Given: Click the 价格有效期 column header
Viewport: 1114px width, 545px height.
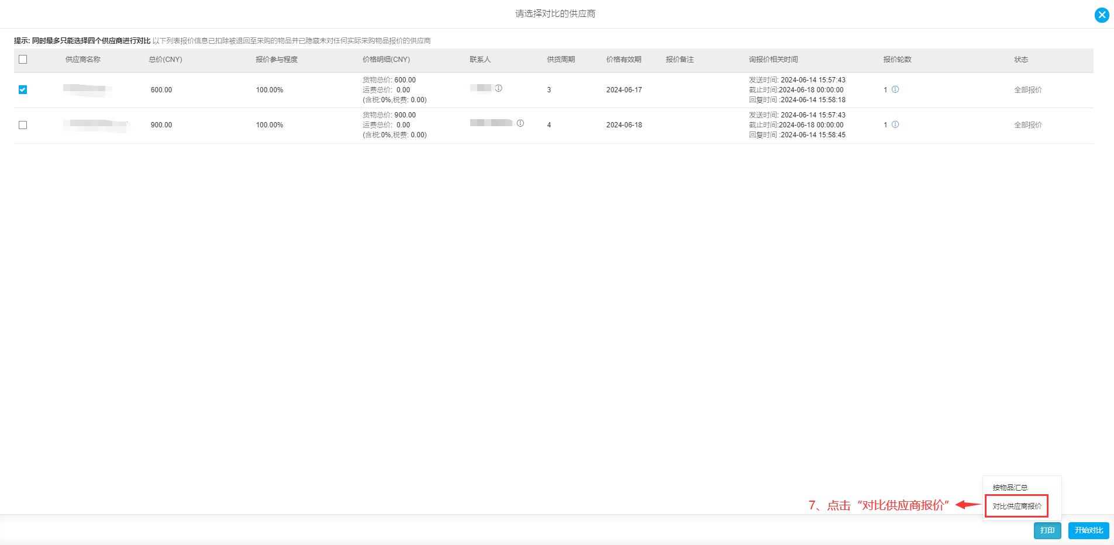Looking at the screenshot, I should pos(624,60).
